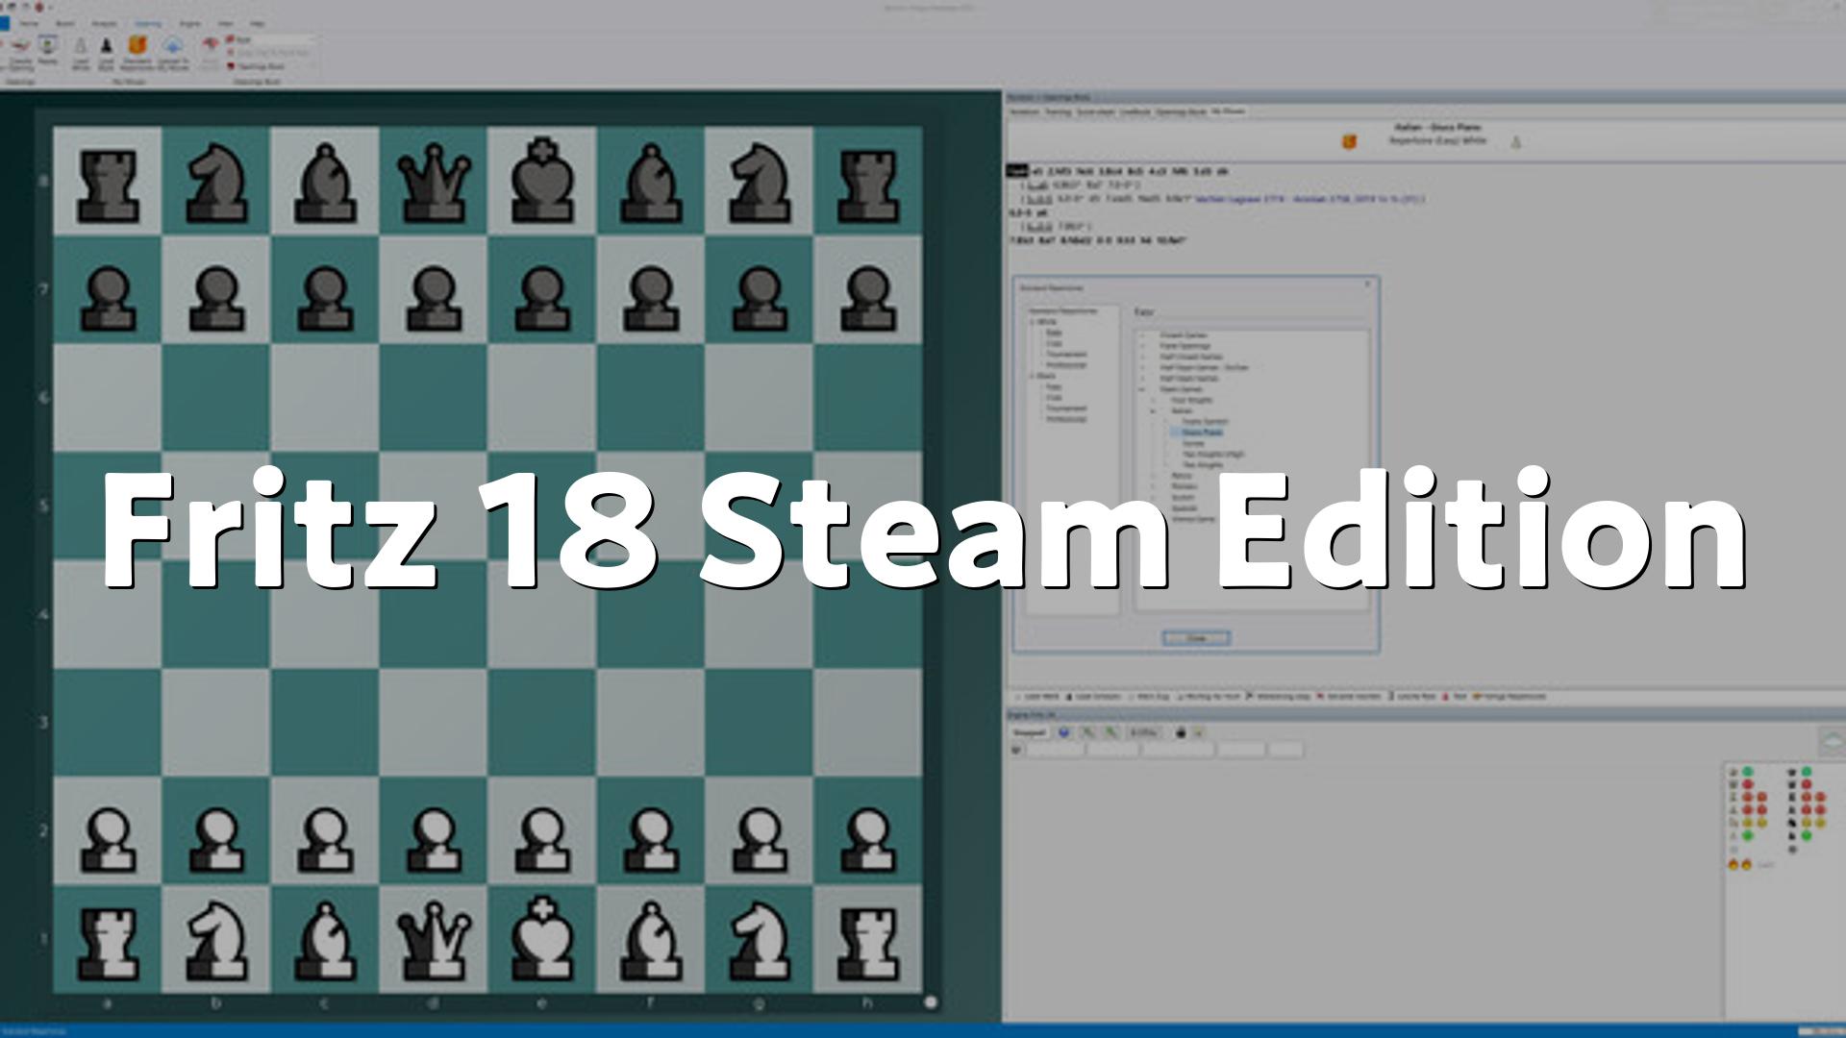Expand the Petrov tree node
Viewport: 1846px width, 1038px height.
(1153, 476)
